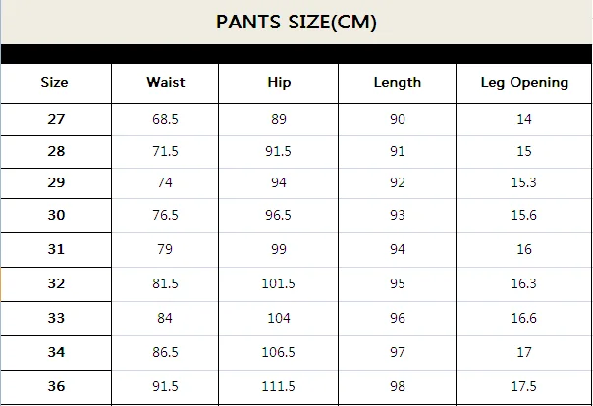
Task: Select the Size column header
Action: coord(54,82)
